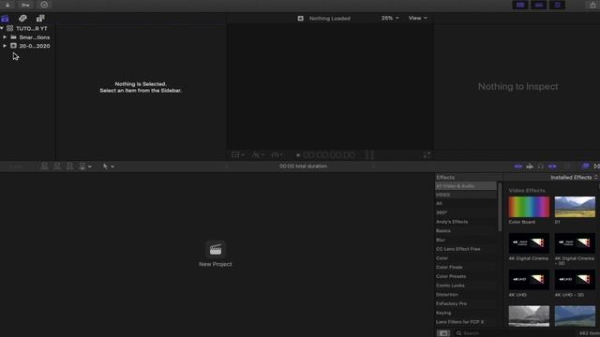Viewport: 600px width, 337px height.
Task: Click the effects category list scrollbar
Action: (x=500, y=207)
